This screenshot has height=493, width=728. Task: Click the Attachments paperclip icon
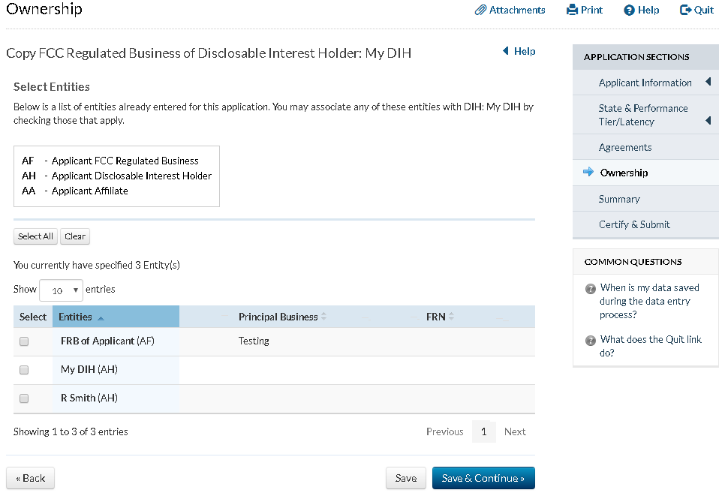click(x=480, y=11)
